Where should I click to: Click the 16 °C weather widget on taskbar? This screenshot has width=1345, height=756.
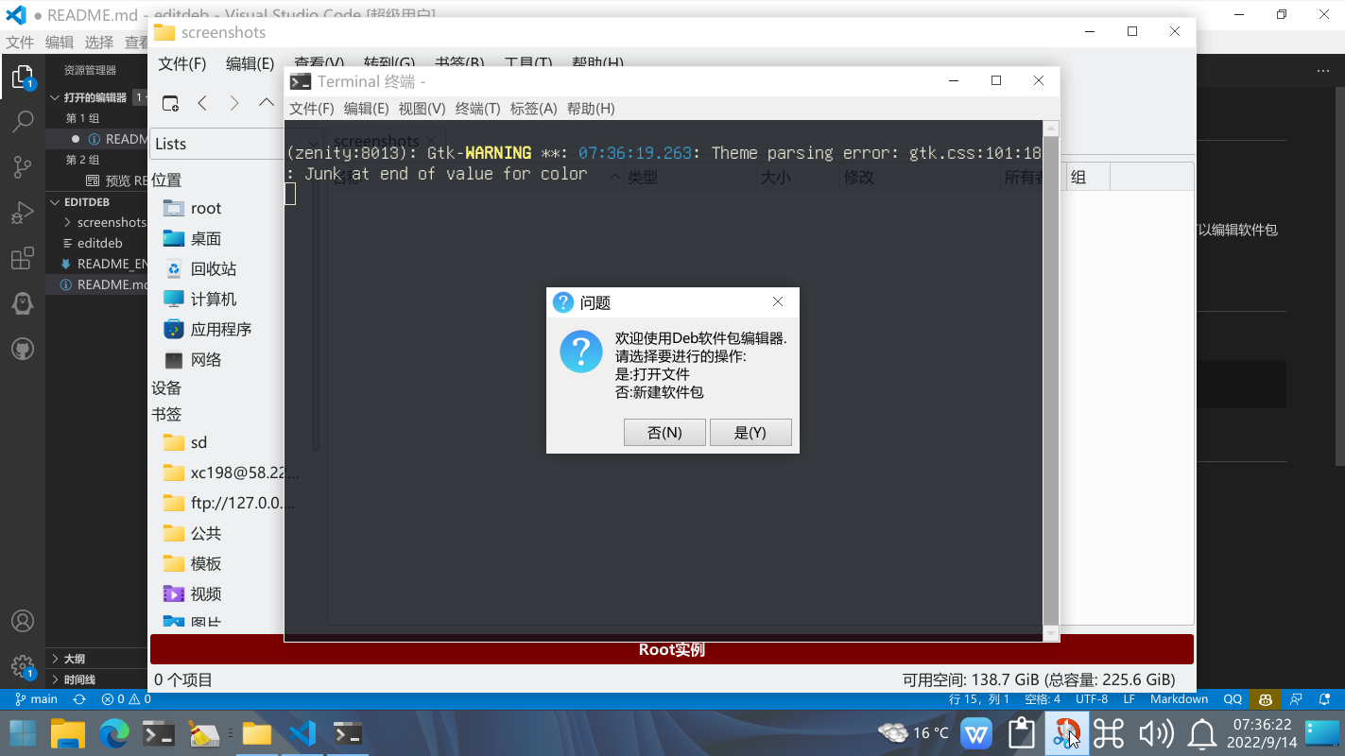[x=913, y=733]
